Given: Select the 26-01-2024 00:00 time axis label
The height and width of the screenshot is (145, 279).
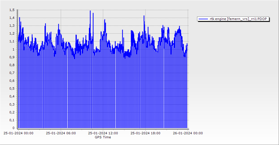Looking at the screenshot, I should click(188, 133).
